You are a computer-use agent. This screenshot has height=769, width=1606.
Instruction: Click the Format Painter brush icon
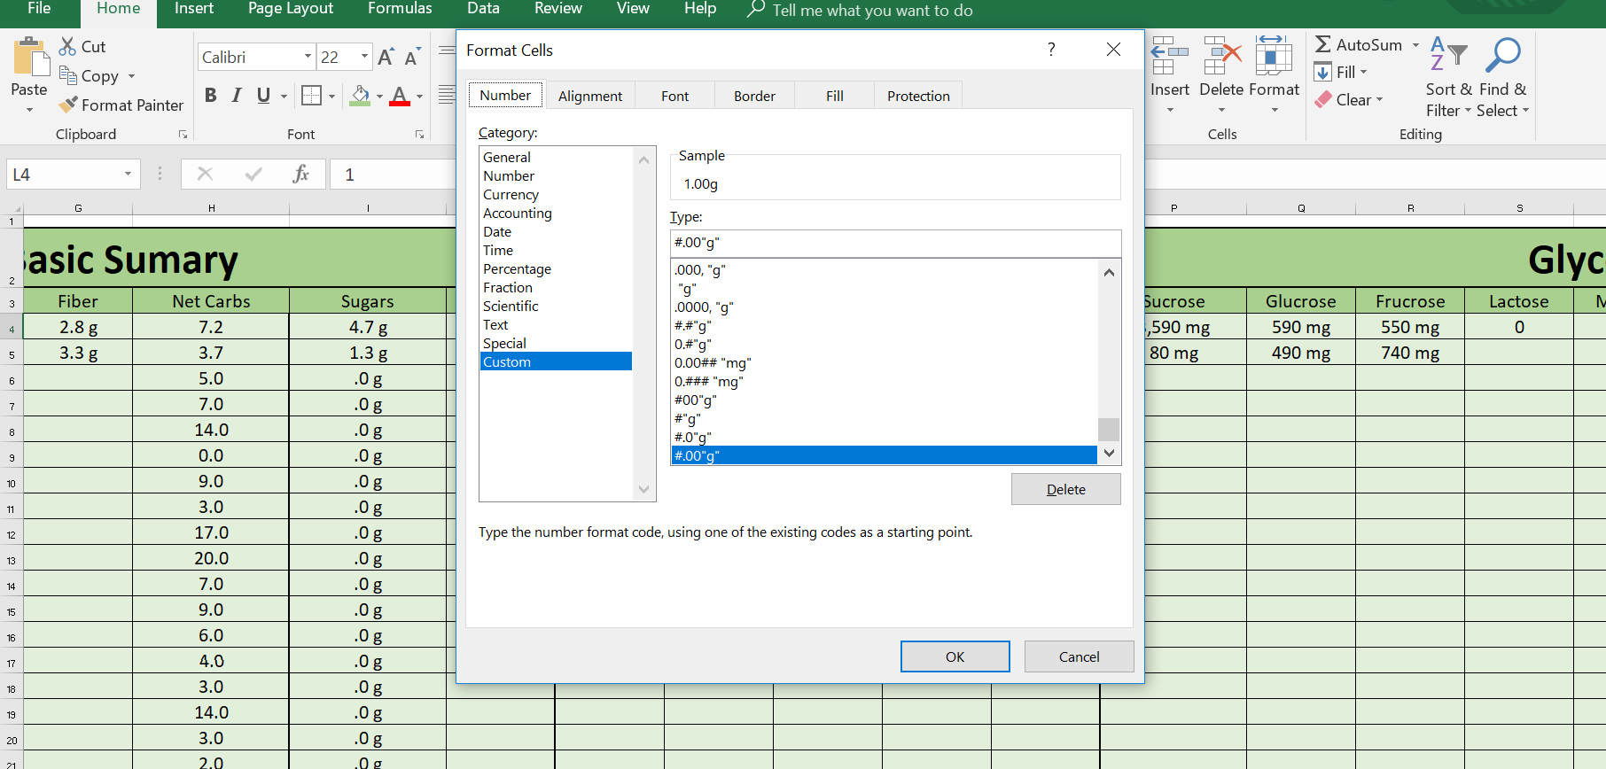click(67, 105)
